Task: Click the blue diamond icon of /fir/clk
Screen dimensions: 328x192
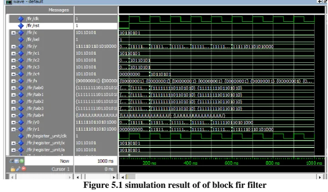Action: pyautogui.click(x=21, y=19)
